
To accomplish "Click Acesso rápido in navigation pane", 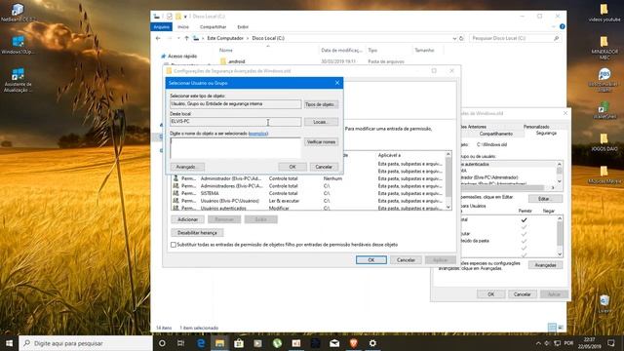I will pyautogui.click(x=182, y=57).
